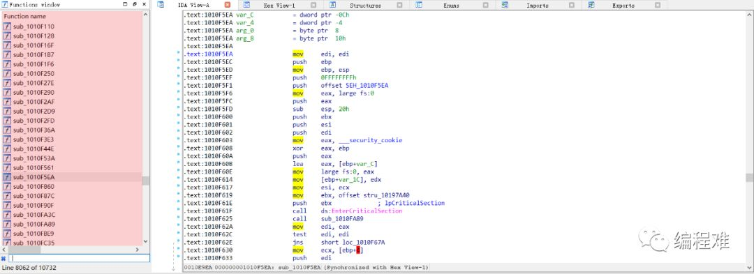Open the Exports tab
This screenshot has width=754, height=274.
pyautogui.click(x=623, y=6)
